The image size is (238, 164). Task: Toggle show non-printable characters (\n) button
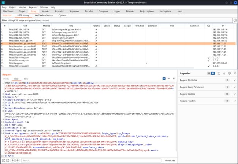click(x=169, y=78)
